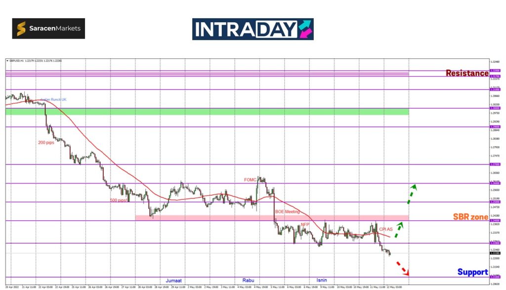Click the green highlighted price zone
The image size is (506, 290).
coord(207,112)
